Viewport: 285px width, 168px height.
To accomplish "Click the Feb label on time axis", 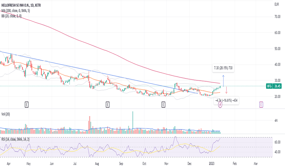I will coord(235,164).
